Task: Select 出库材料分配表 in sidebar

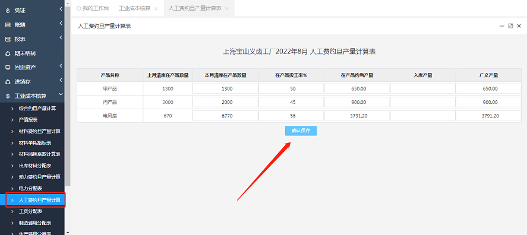Action: [x=35, y=166]
